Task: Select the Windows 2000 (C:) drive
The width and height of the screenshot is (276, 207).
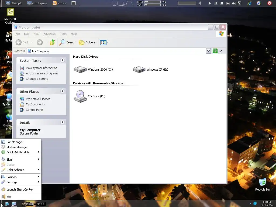Action: (x=93, y=70)
